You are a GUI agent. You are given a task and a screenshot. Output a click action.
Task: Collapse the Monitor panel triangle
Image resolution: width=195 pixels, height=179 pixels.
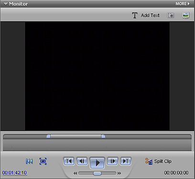6,4
